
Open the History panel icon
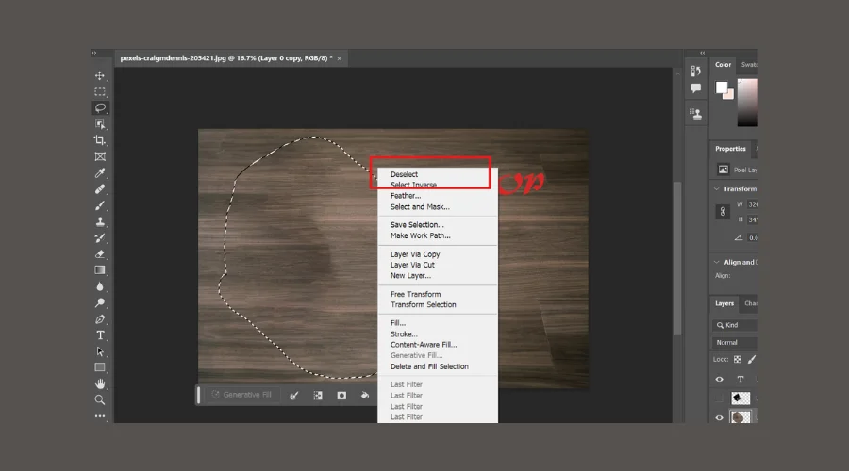[x=696, y=71]
